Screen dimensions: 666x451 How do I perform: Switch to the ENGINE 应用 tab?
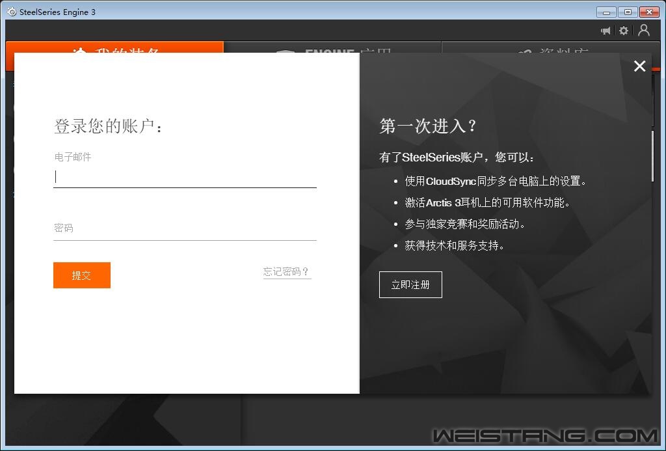click(332, 48)
